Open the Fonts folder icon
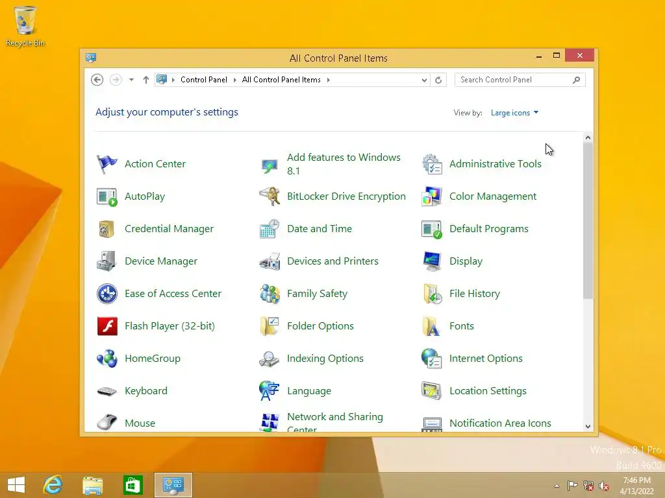 [x=432, y=326]
